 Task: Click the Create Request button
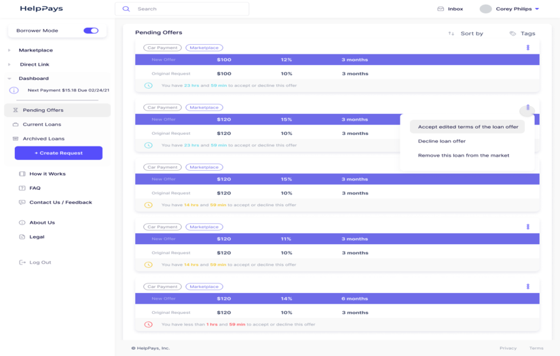58,153
